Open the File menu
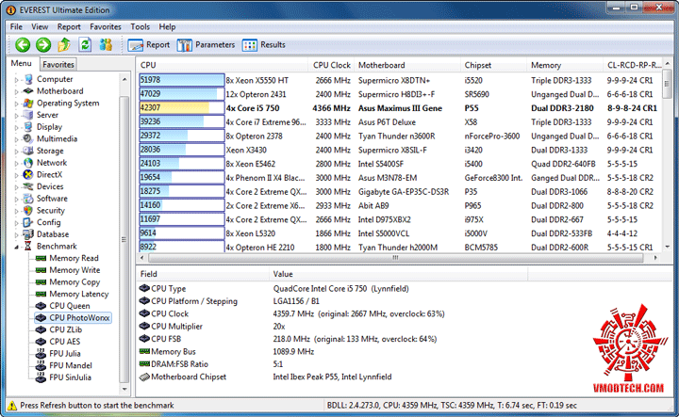The height and width of the screenshot is (417, 679). pos(16,26)
